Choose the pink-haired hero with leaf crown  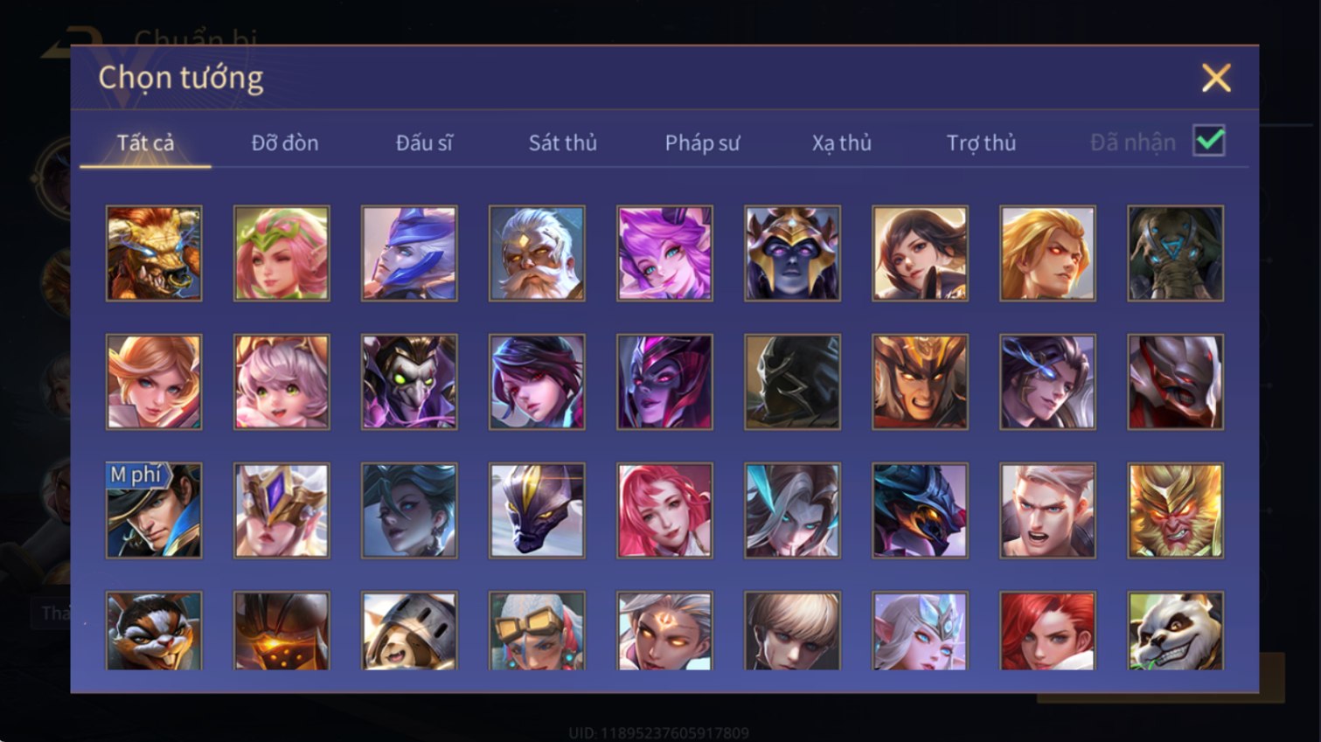click(282, 253)
